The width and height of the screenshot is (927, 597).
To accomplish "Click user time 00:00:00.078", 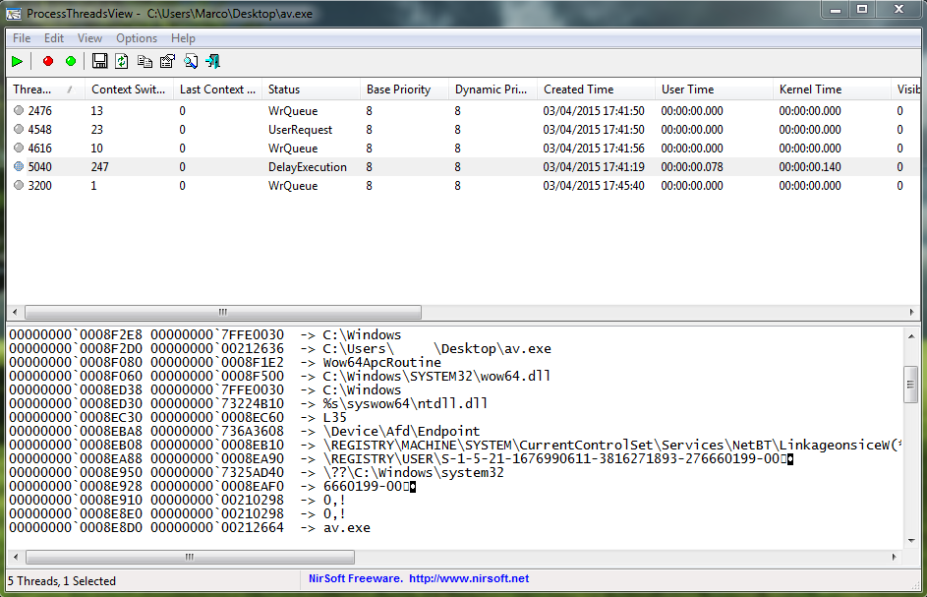I will 692,167.
